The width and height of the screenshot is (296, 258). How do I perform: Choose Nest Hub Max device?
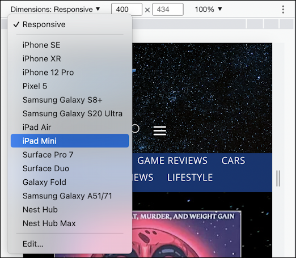click(70, 223)
